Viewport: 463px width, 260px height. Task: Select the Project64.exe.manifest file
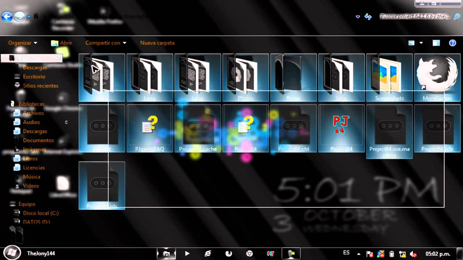click(390, 131)
